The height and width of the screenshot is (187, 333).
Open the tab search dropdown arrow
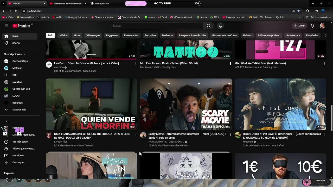point(3,4)
